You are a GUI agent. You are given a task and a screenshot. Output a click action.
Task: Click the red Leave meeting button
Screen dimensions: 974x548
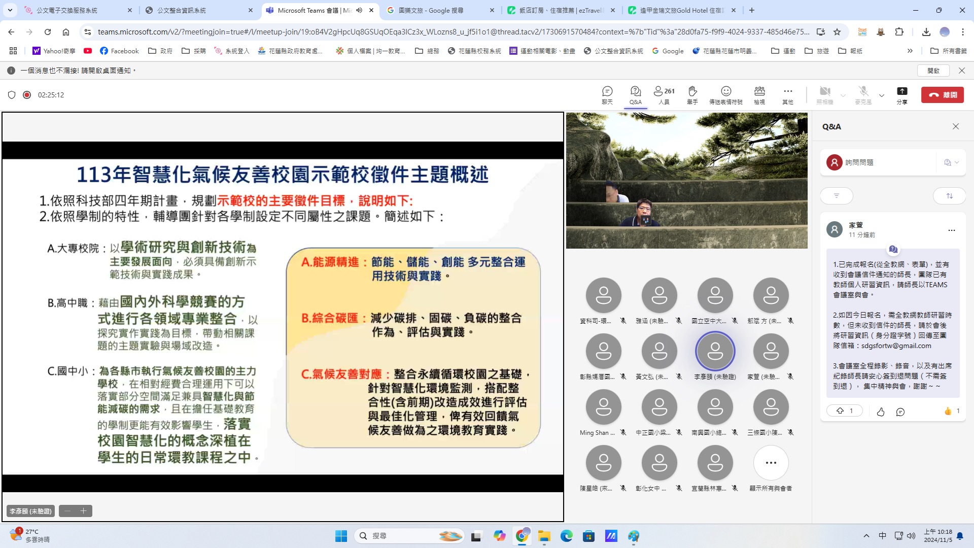pos(942,95)
